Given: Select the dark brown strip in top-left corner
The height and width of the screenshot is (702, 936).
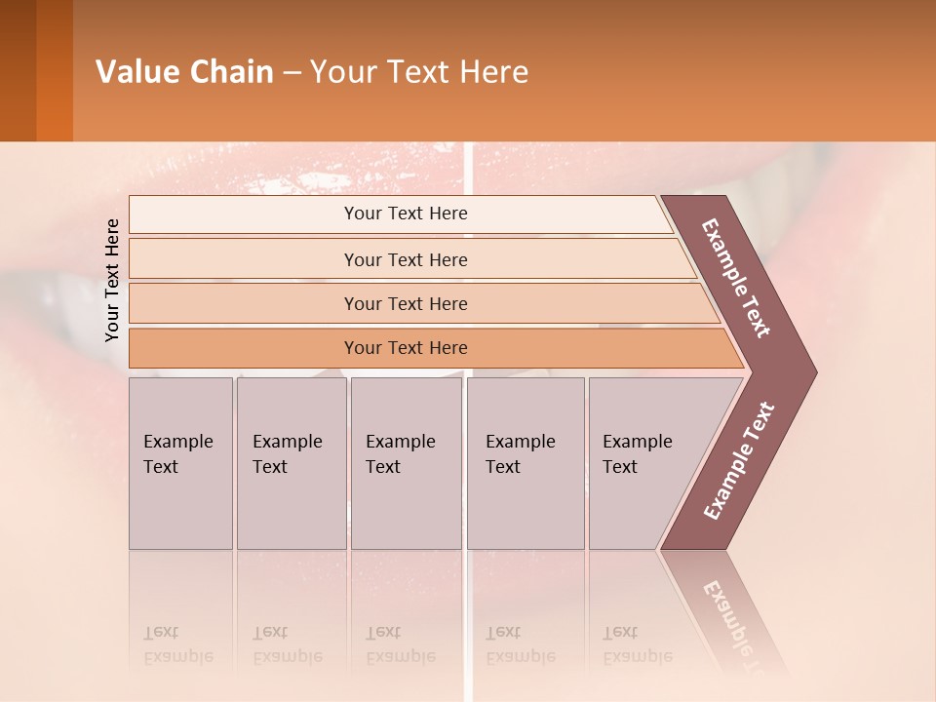Looking at the screenshot, I should 18,70.
